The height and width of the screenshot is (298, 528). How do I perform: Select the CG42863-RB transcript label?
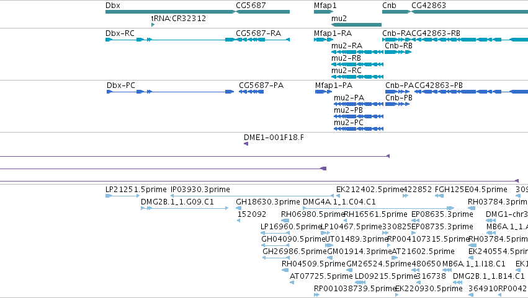pos(436,33)
